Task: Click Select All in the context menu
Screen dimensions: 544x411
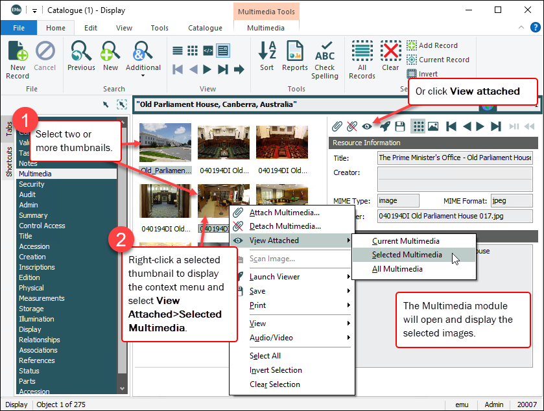Action: (x=265, y=356)
